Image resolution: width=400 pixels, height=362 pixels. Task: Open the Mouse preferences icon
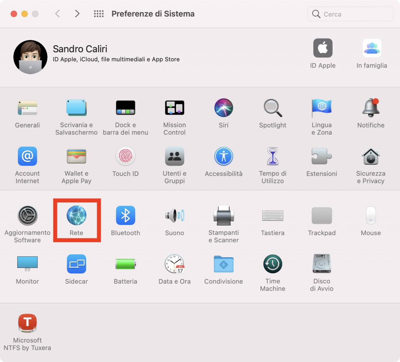click(371, 216)
